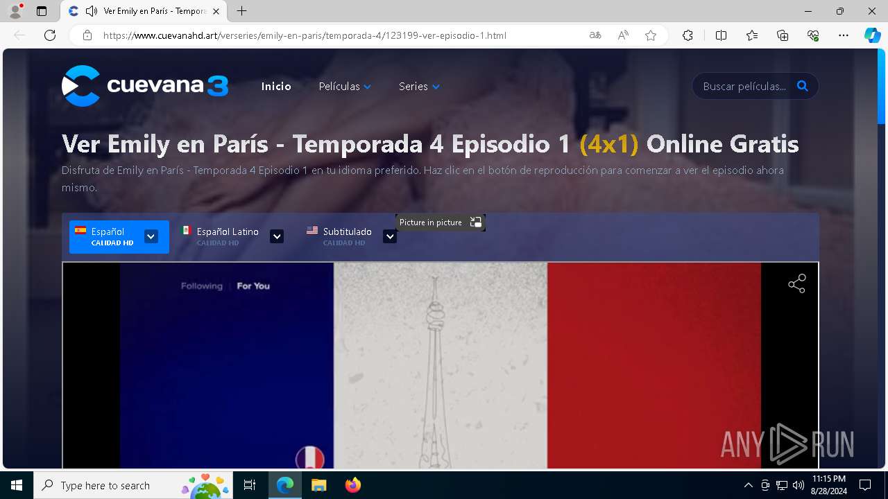Click the Picture in picture button
This screenshot has height=499, width=888.
(441, 222)
